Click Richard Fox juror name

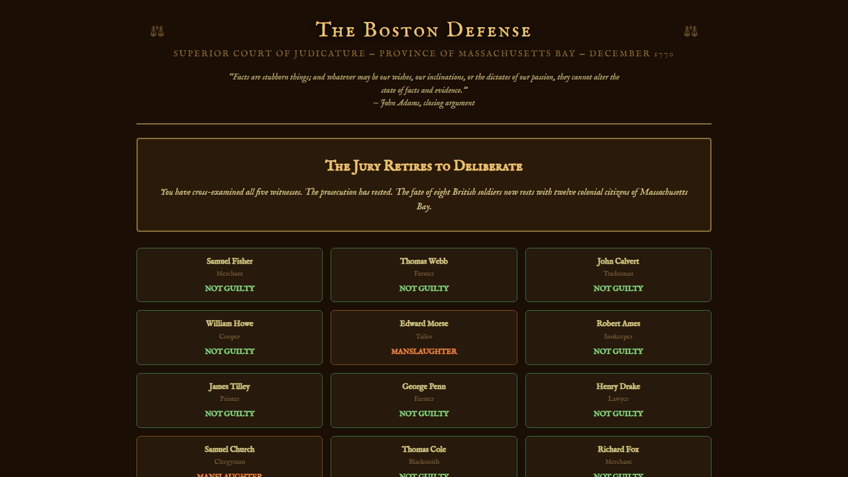[618, 449]
